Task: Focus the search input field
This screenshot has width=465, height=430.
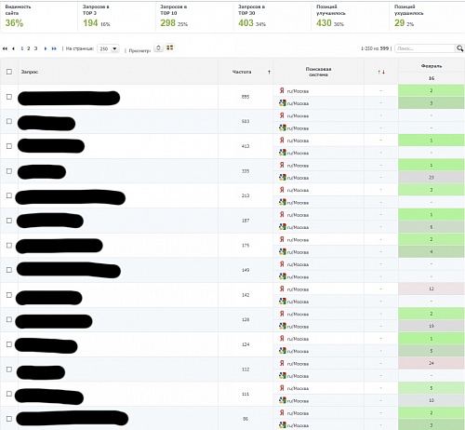Action: point(425,48)
